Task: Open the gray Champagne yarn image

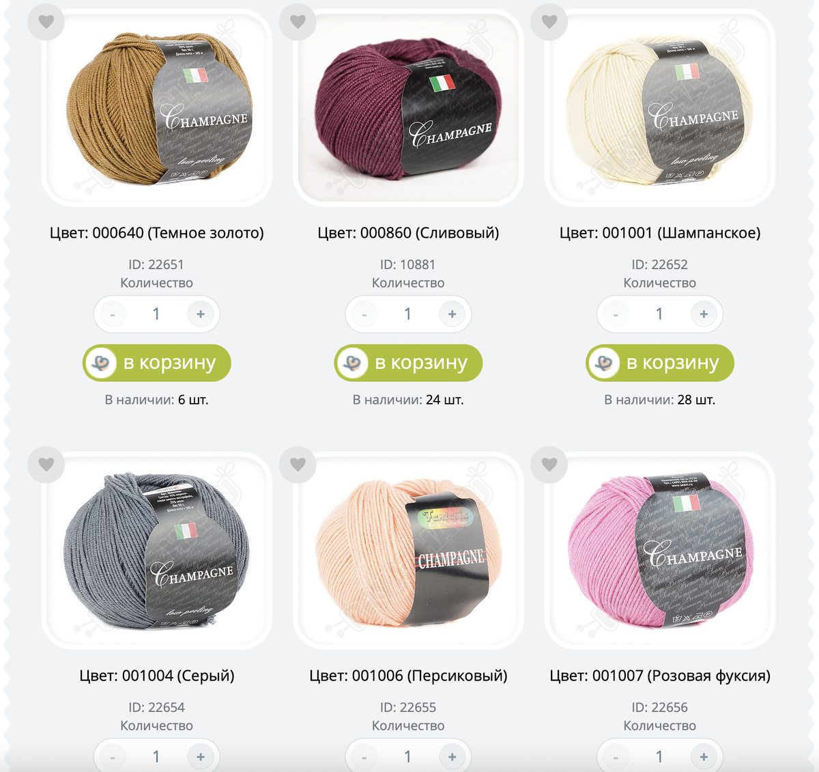Action: point(157,551)
